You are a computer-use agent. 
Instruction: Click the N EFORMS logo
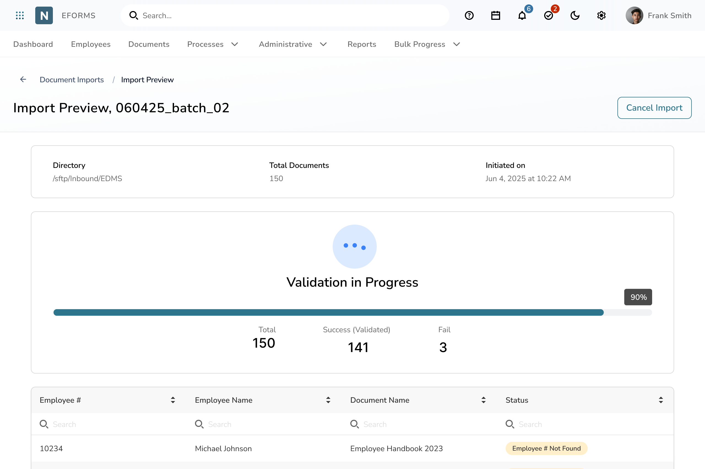click(44, 15)
